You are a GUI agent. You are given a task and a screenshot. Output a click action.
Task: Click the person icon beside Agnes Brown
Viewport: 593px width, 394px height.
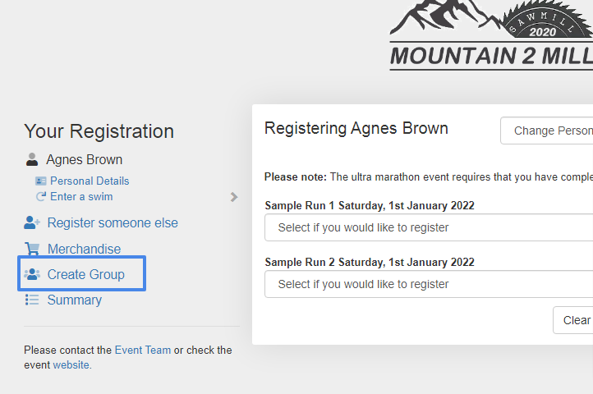coord(32,159)
